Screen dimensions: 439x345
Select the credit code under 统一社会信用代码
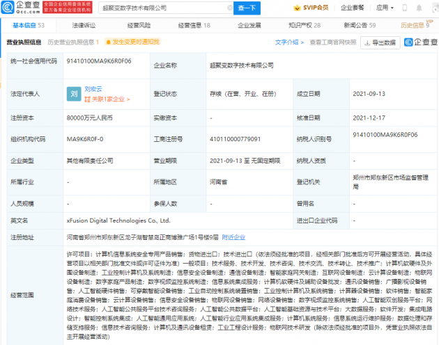pyautogui.click(x=99, y=61)
